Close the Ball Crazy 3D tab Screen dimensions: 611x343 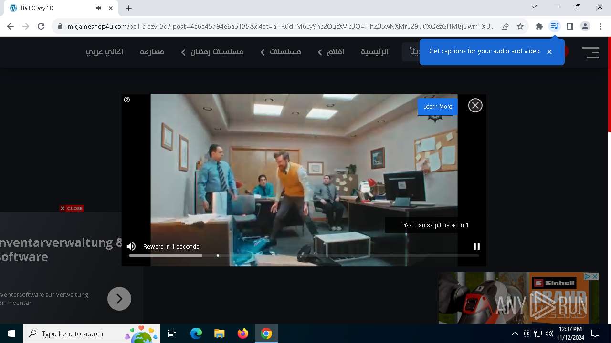[x=111, y=8]
